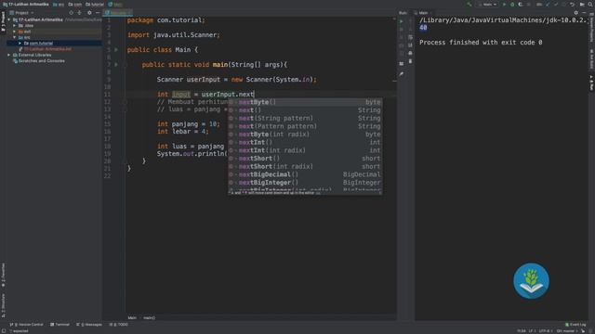Click 'Process finished with exit code 0' text
595x334 pixels.
click(x=481, y=43)
